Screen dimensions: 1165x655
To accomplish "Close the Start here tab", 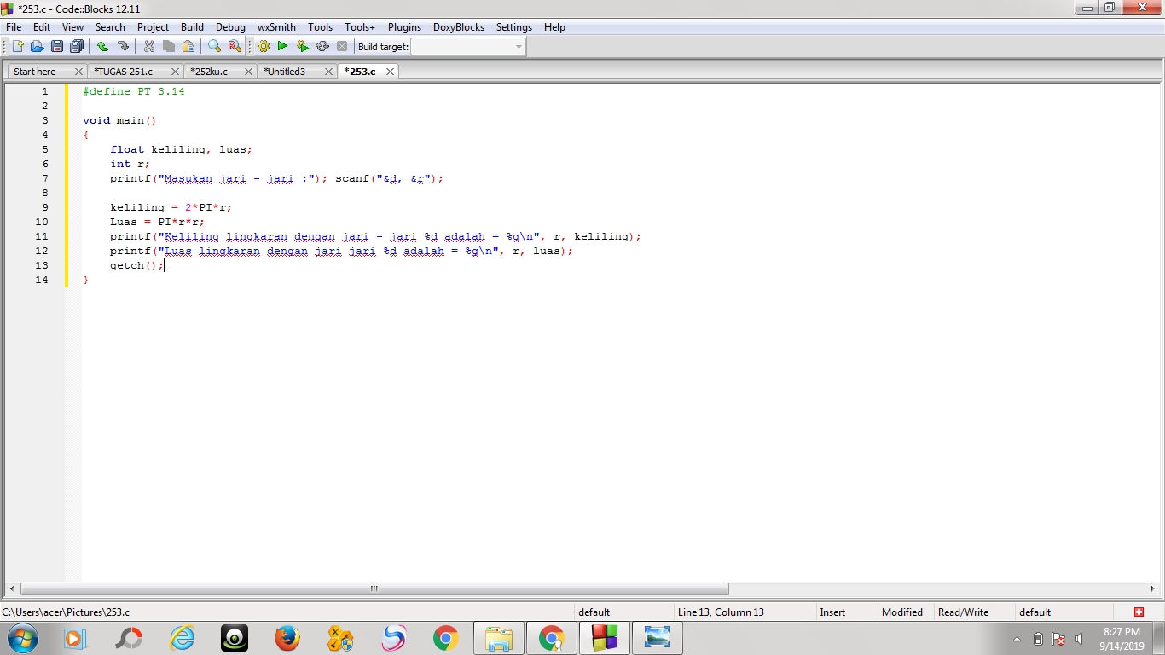I will (x=79, y=72).
